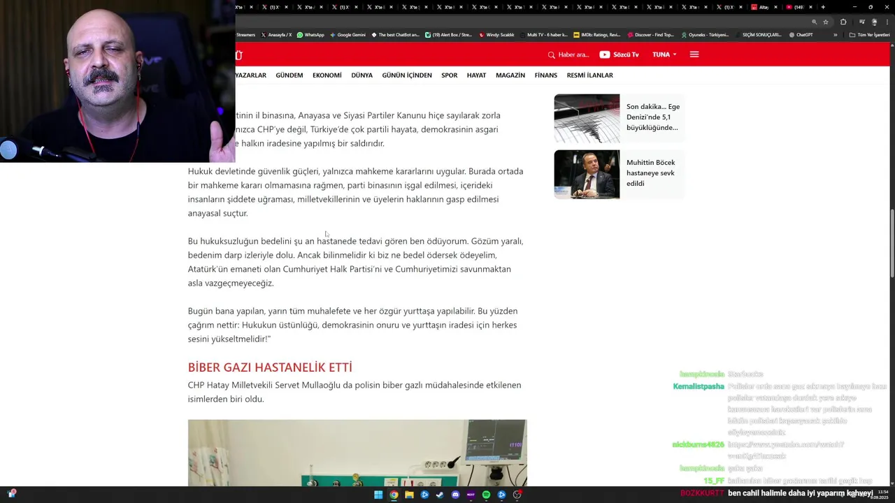Open the Google Gemini bookmark
This screenshot has width=895, height=503.
[x=348, y=35]
